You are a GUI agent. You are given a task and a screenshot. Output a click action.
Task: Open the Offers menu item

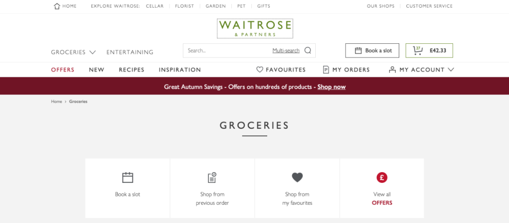coord(63,70)
